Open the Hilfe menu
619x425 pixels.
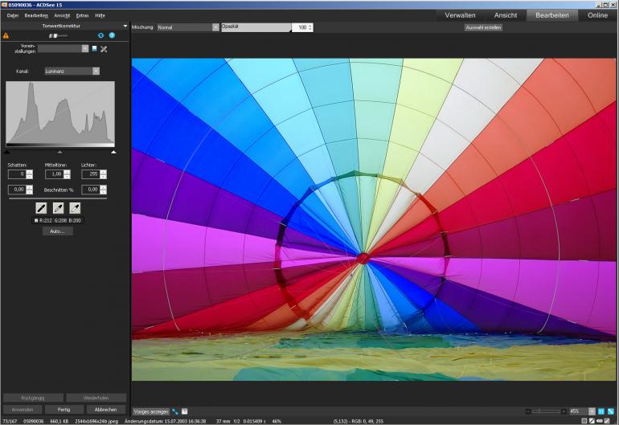click(x=100, y=15)
